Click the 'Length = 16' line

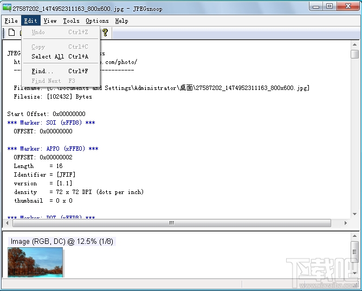38,166
